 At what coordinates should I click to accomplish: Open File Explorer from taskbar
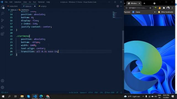(x=22, y=97)
